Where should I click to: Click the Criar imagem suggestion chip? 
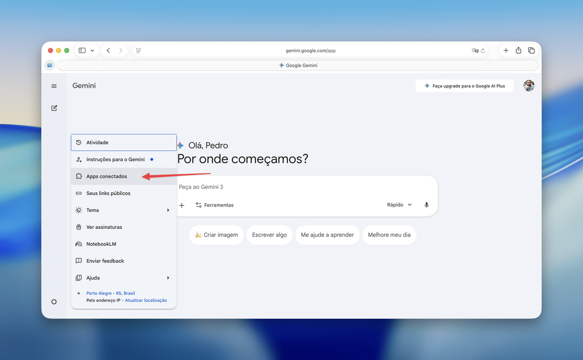[x=216, y=235]
